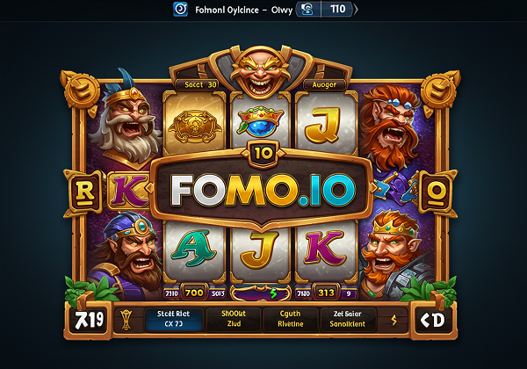Image resolution: width=527 pixels, height=369 pixels.
Task: Click the Auoger label at top right
Action: click(x=325, y=85)
